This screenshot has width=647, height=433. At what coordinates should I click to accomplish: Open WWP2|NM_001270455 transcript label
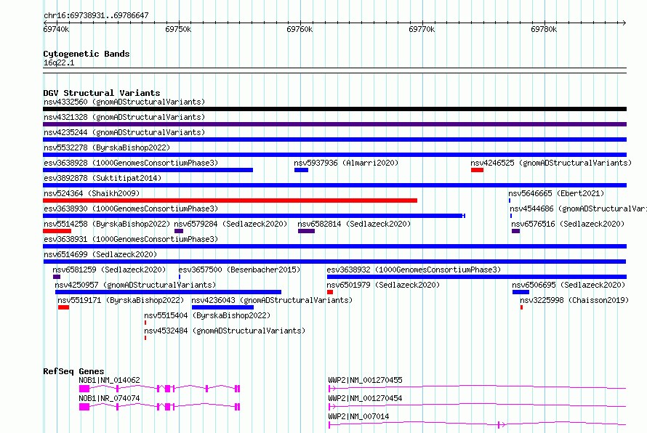(x=365, y=380)
